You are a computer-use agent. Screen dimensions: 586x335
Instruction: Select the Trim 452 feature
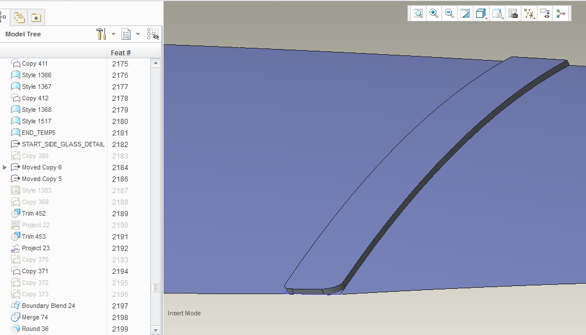34,213
